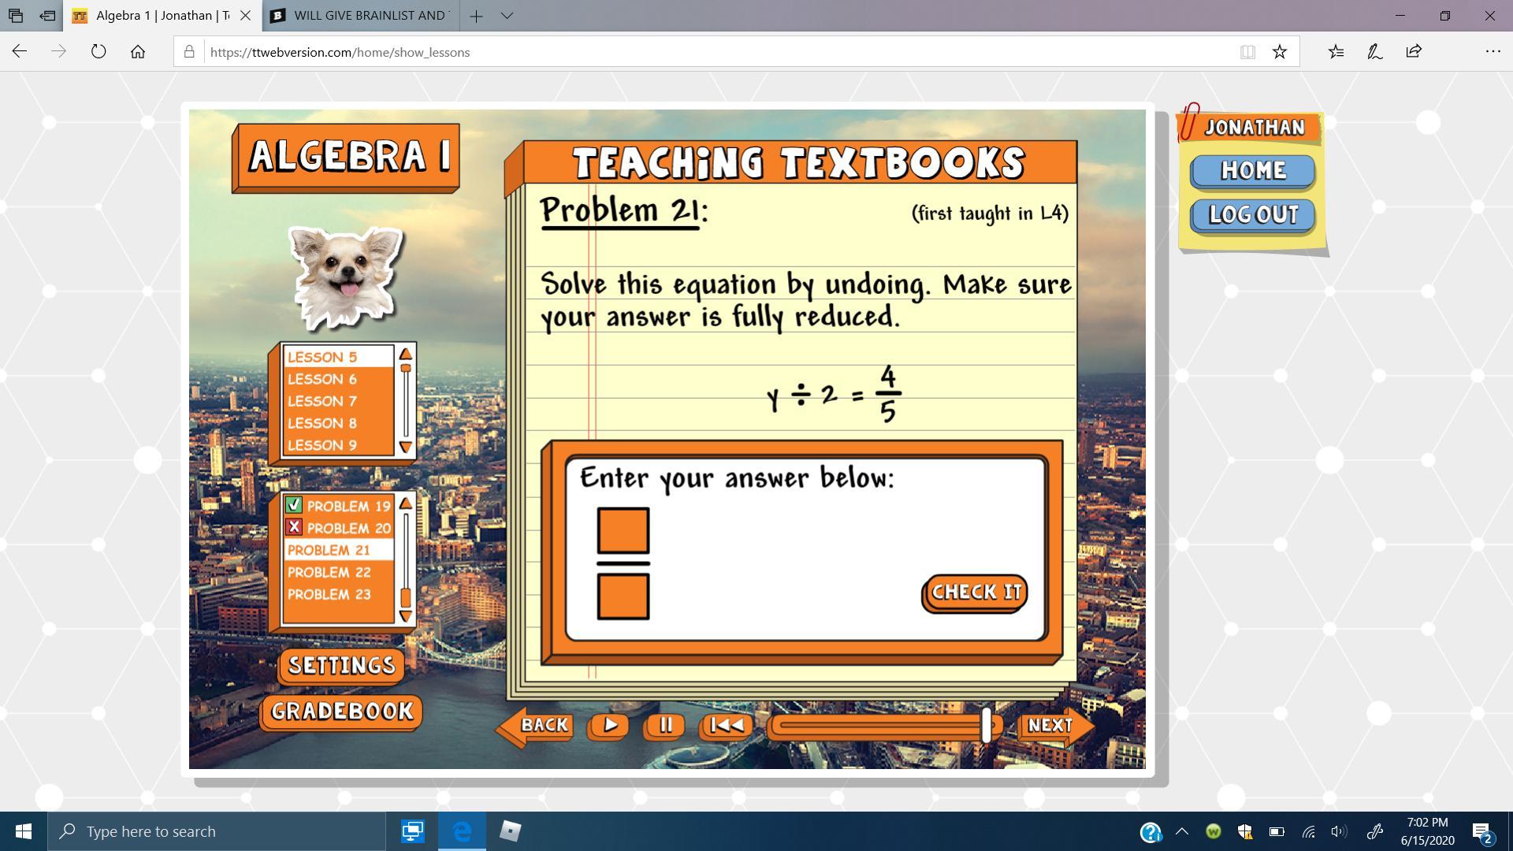Viewport: 1513px width, 851px height.
Task: Open the GRADEBOOK button
Action: (341, 712)
